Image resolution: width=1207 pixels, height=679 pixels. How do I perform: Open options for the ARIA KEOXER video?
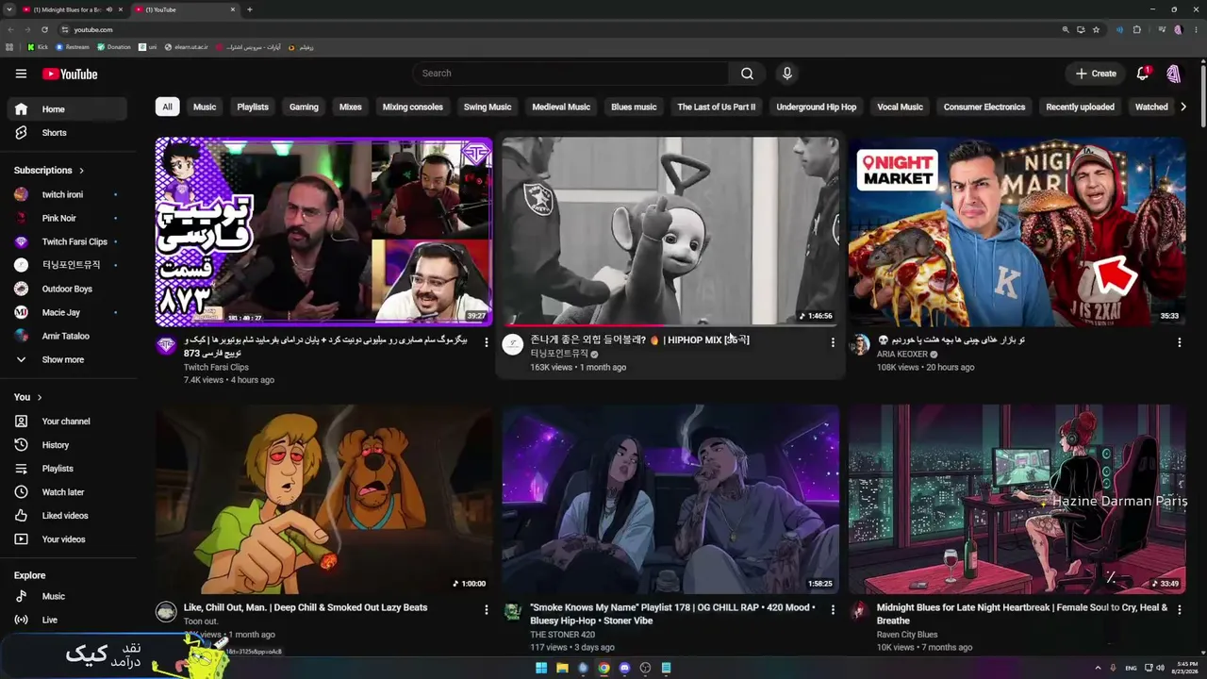1179,342
